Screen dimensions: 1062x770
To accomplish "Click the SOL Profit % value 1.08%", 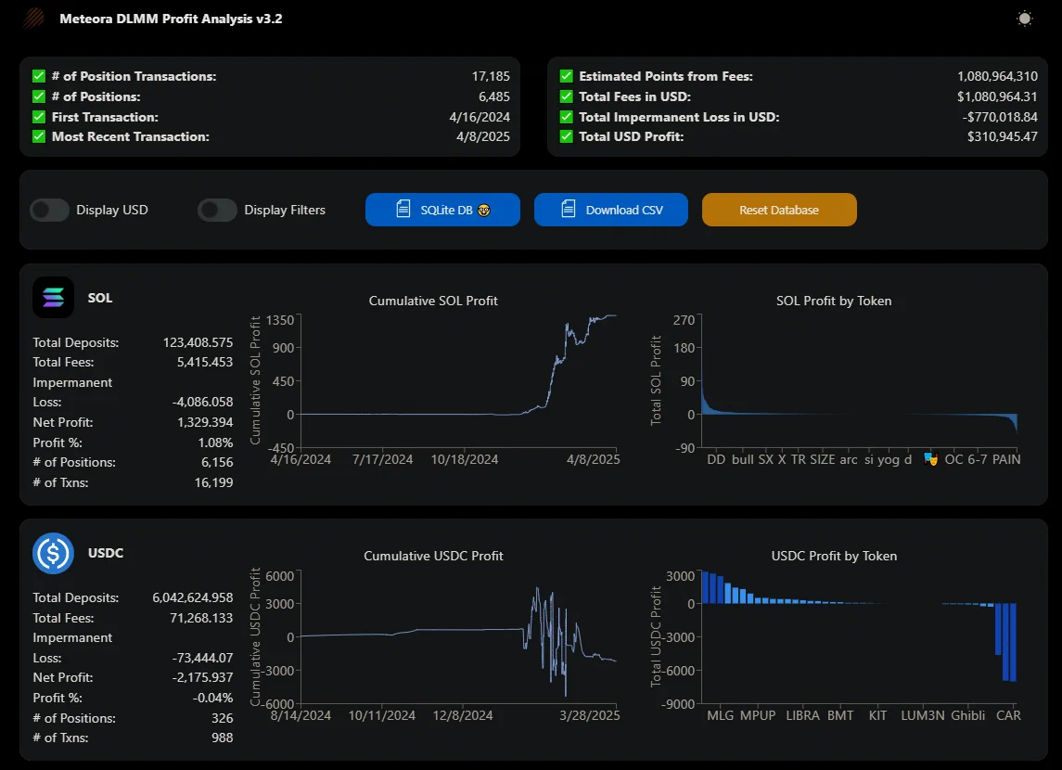I will click(215, 443).
